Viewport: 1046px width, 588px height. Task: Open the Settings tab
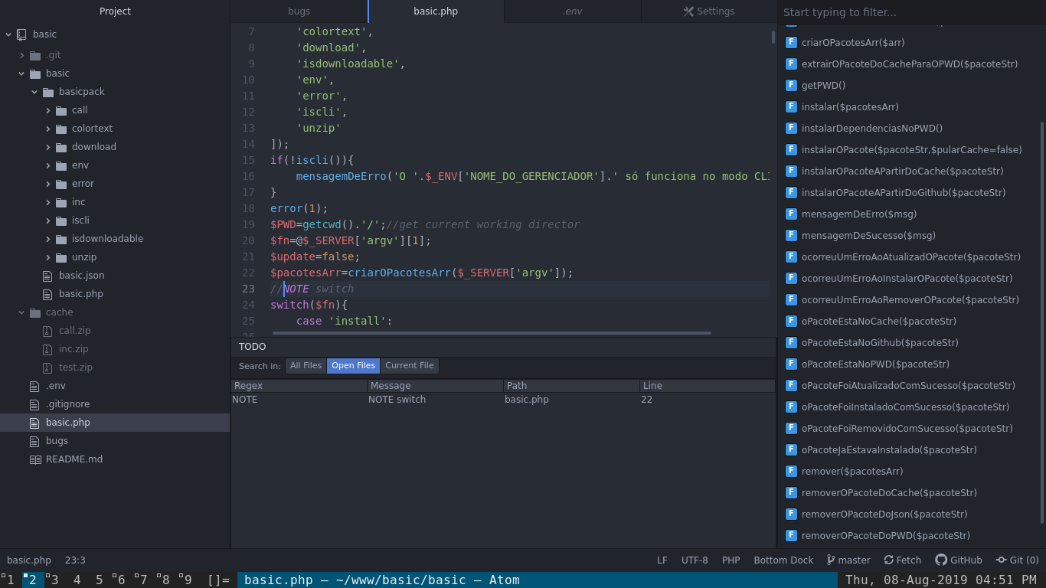coord(708,11)
